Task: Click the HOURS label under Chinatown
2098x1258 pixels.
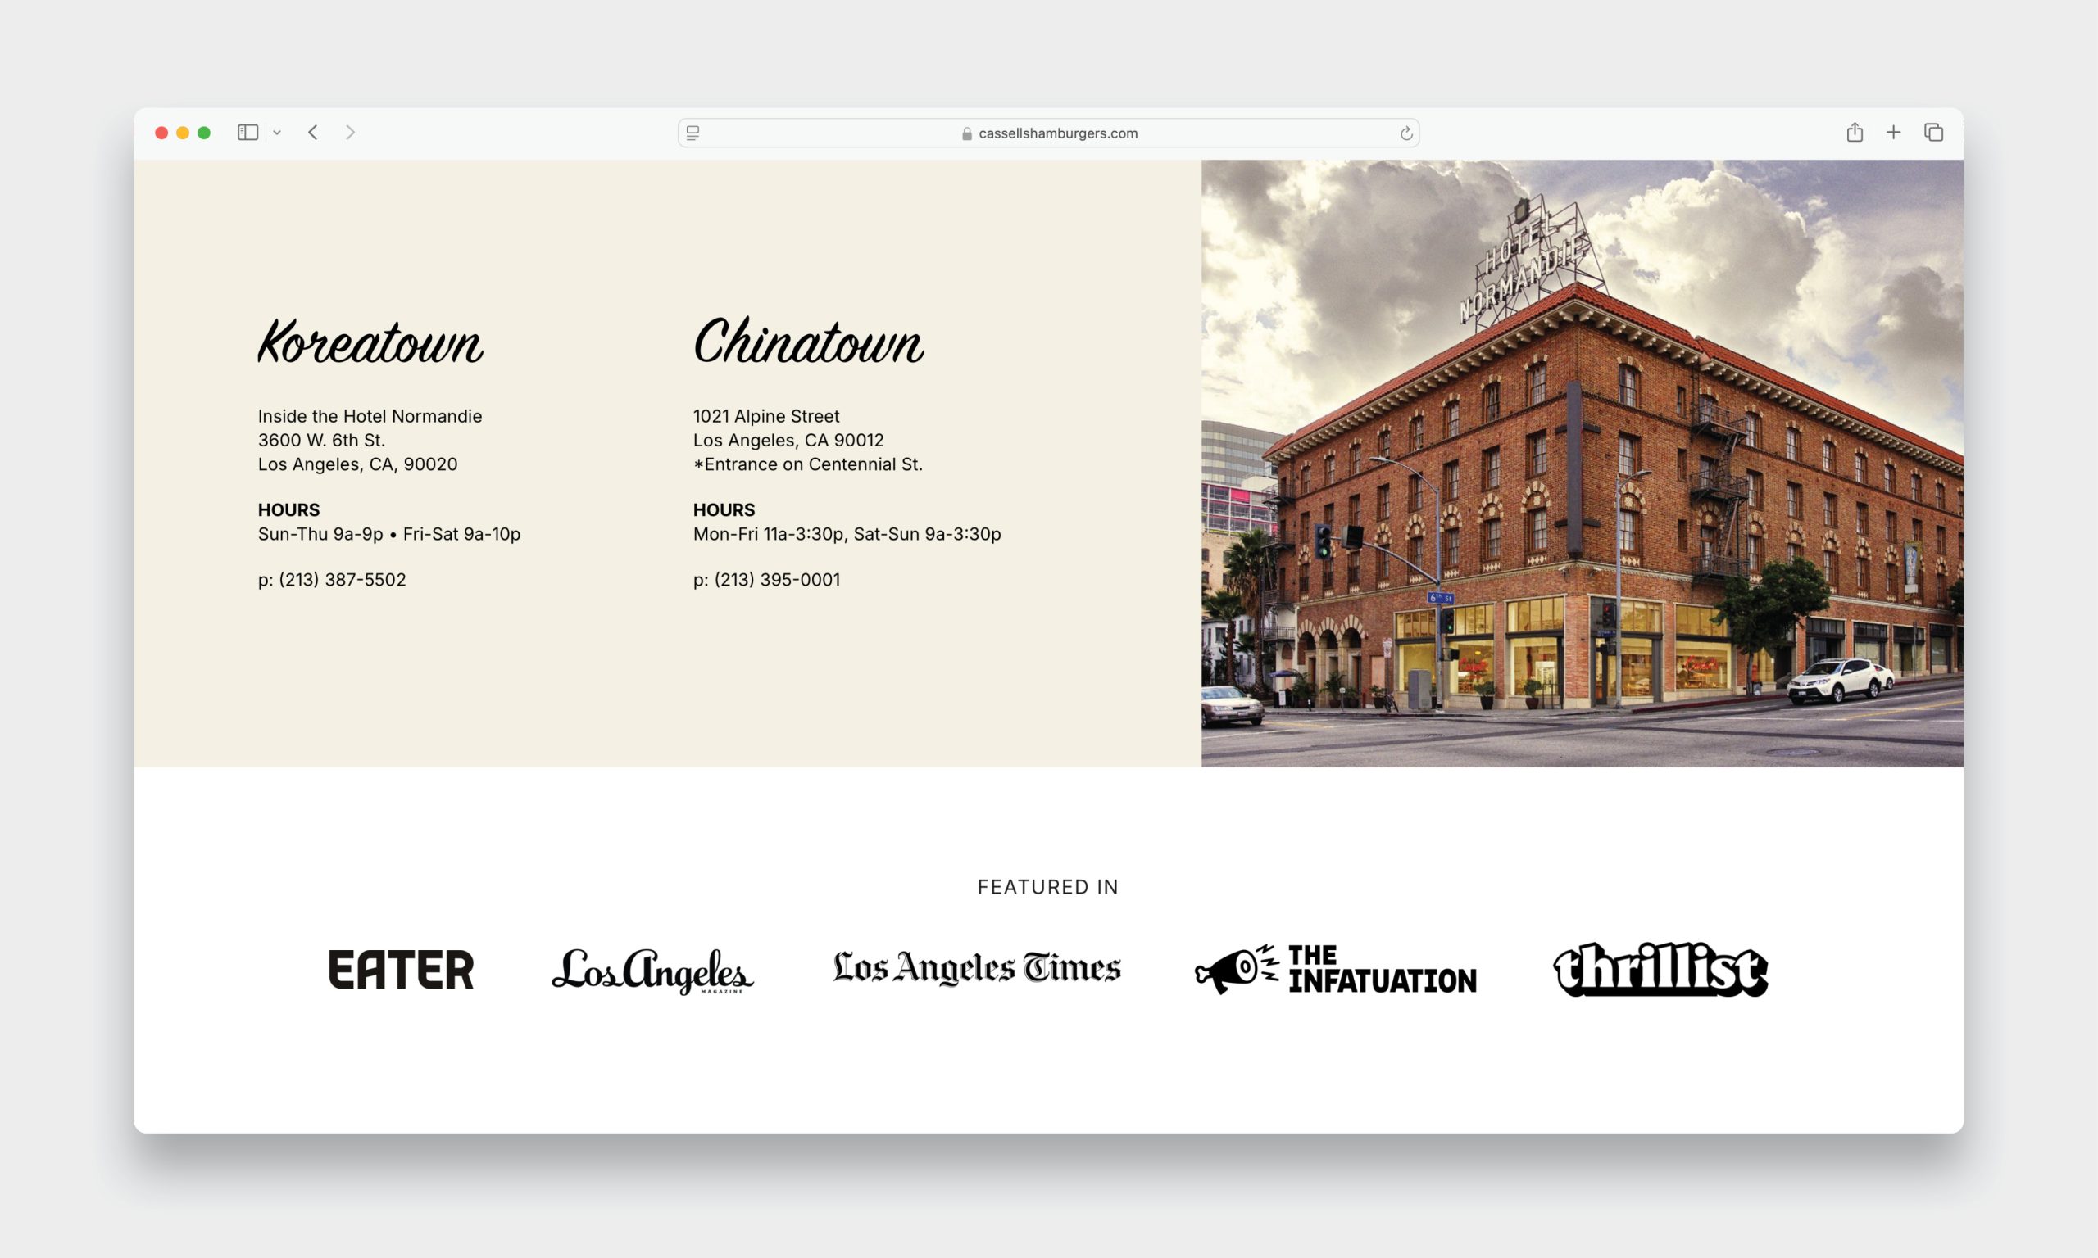Action: [x=724, y=510]
